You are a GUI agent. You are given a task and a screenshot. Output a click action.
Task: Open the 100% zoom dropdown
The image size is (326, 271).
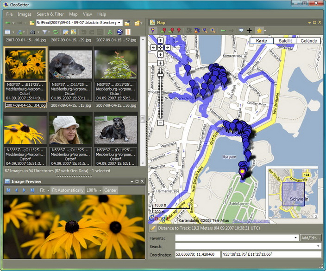pyautogui.click(x=100, y=190)
